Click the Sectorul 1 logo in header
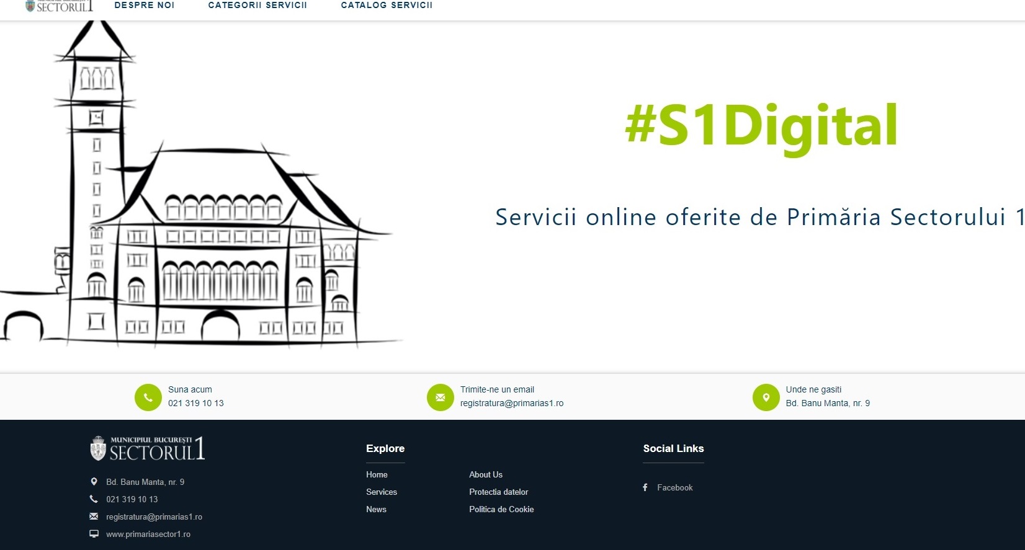Viewport: 1025px width, 550px height. tap(59, 6)
